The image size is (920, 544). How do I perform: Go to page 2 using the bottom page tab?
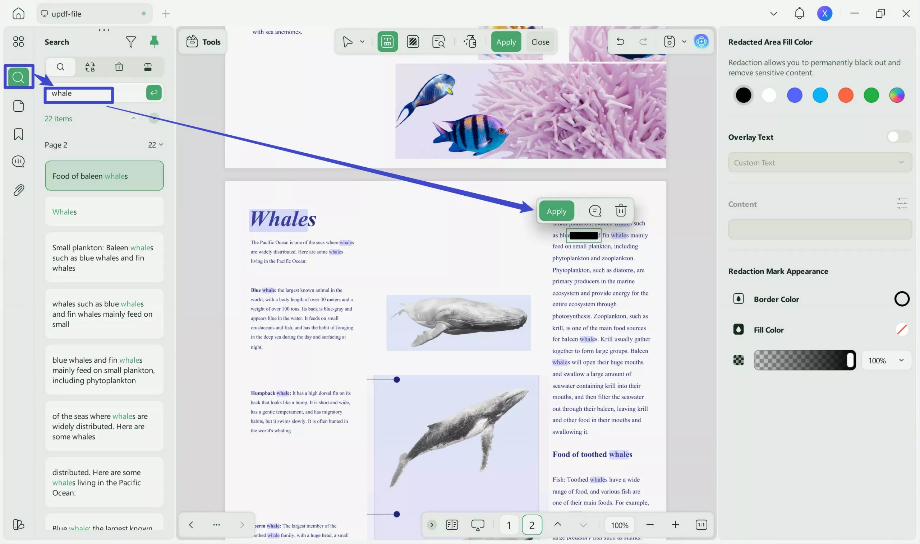532,525
